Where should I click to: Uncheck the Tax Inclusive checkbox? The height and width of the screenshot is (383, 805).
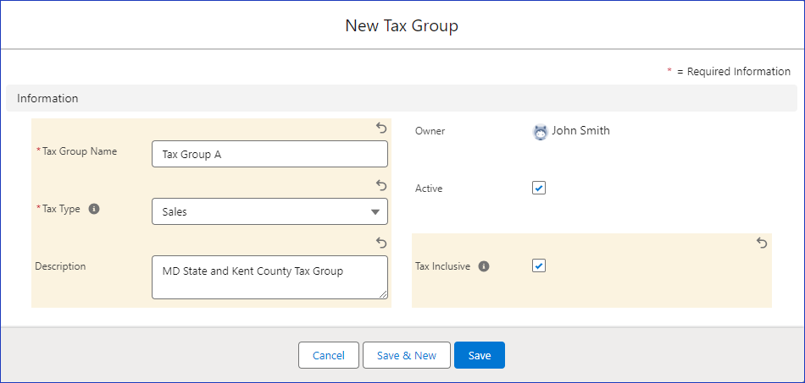coord(539,265)
